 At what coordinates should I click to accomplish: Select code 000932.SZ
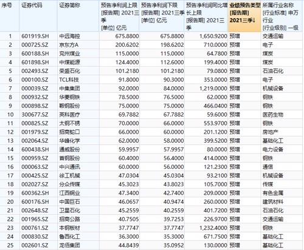[35, 97]
